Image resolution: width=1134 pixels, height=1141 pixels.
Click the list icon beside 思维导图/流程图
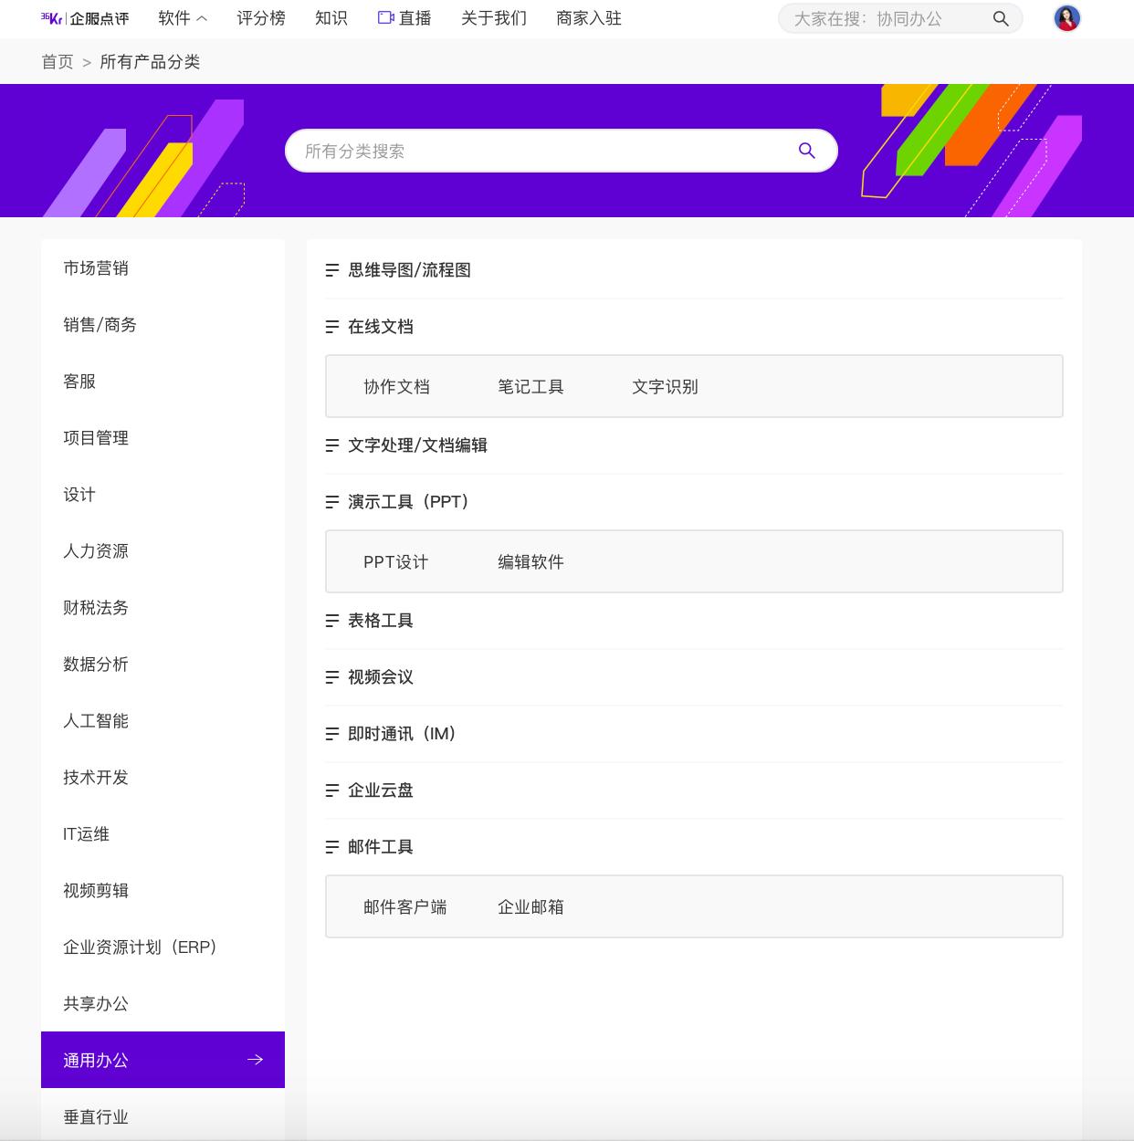click(x=331, y=270)
